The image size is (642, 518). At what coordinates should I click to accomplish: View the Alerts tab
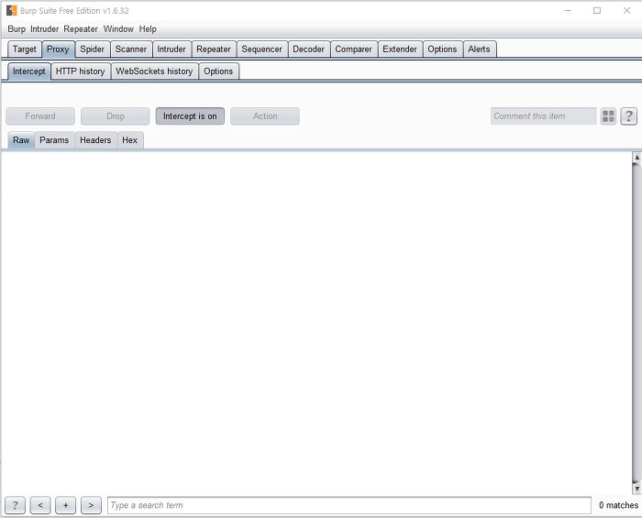pyautogui.click(x=479, y=50)
